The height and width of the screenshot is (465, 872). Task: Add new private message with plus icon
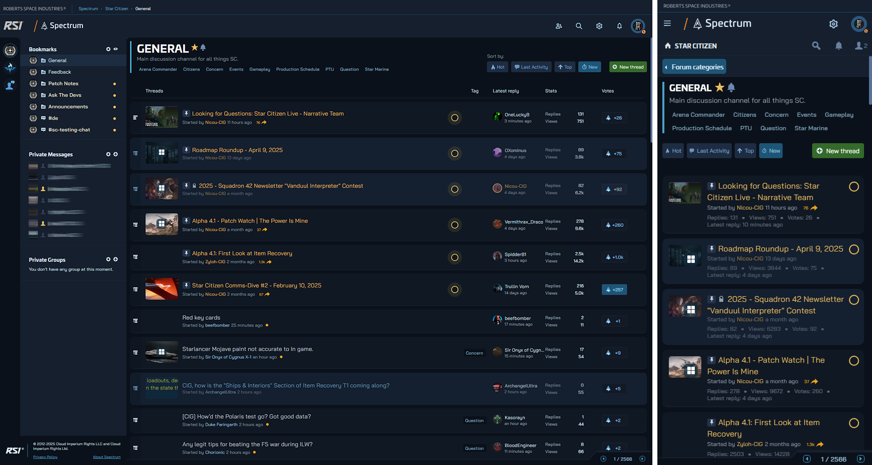point(116,154)
